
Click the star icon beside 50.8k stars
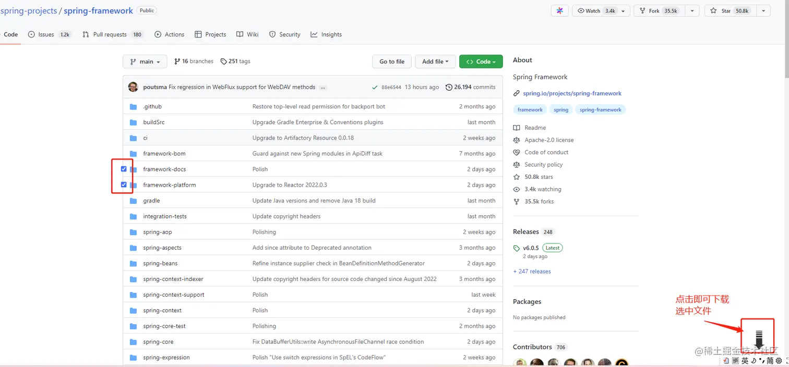[517, 177]
